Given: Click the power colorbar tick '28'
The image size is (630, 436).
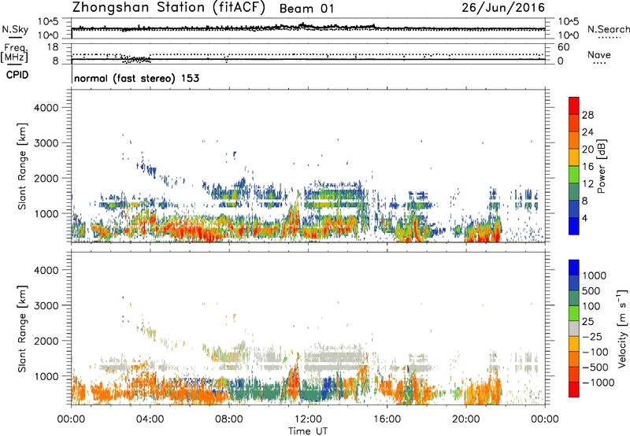Looking at the screenshot, I should coord(587,115).
